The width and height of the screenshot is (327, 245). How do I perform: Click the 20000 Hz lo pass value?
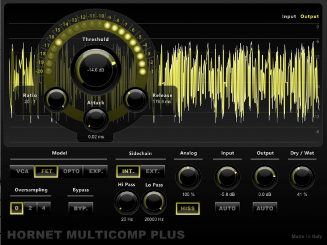point(154,219)
